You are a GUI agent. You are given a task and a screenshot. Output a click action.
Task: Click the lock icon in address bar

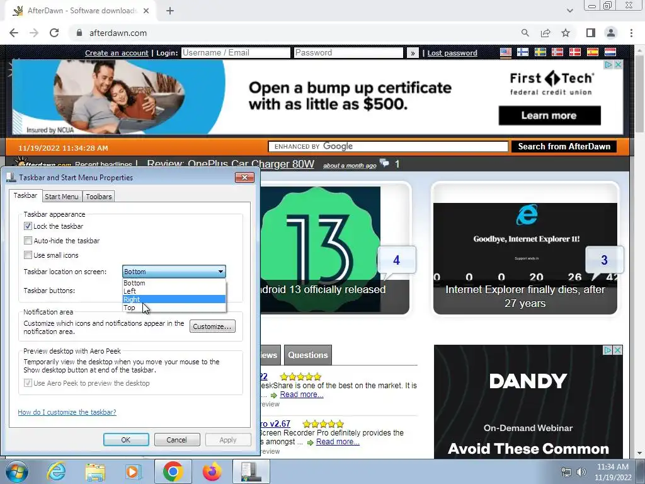(79, 33)
